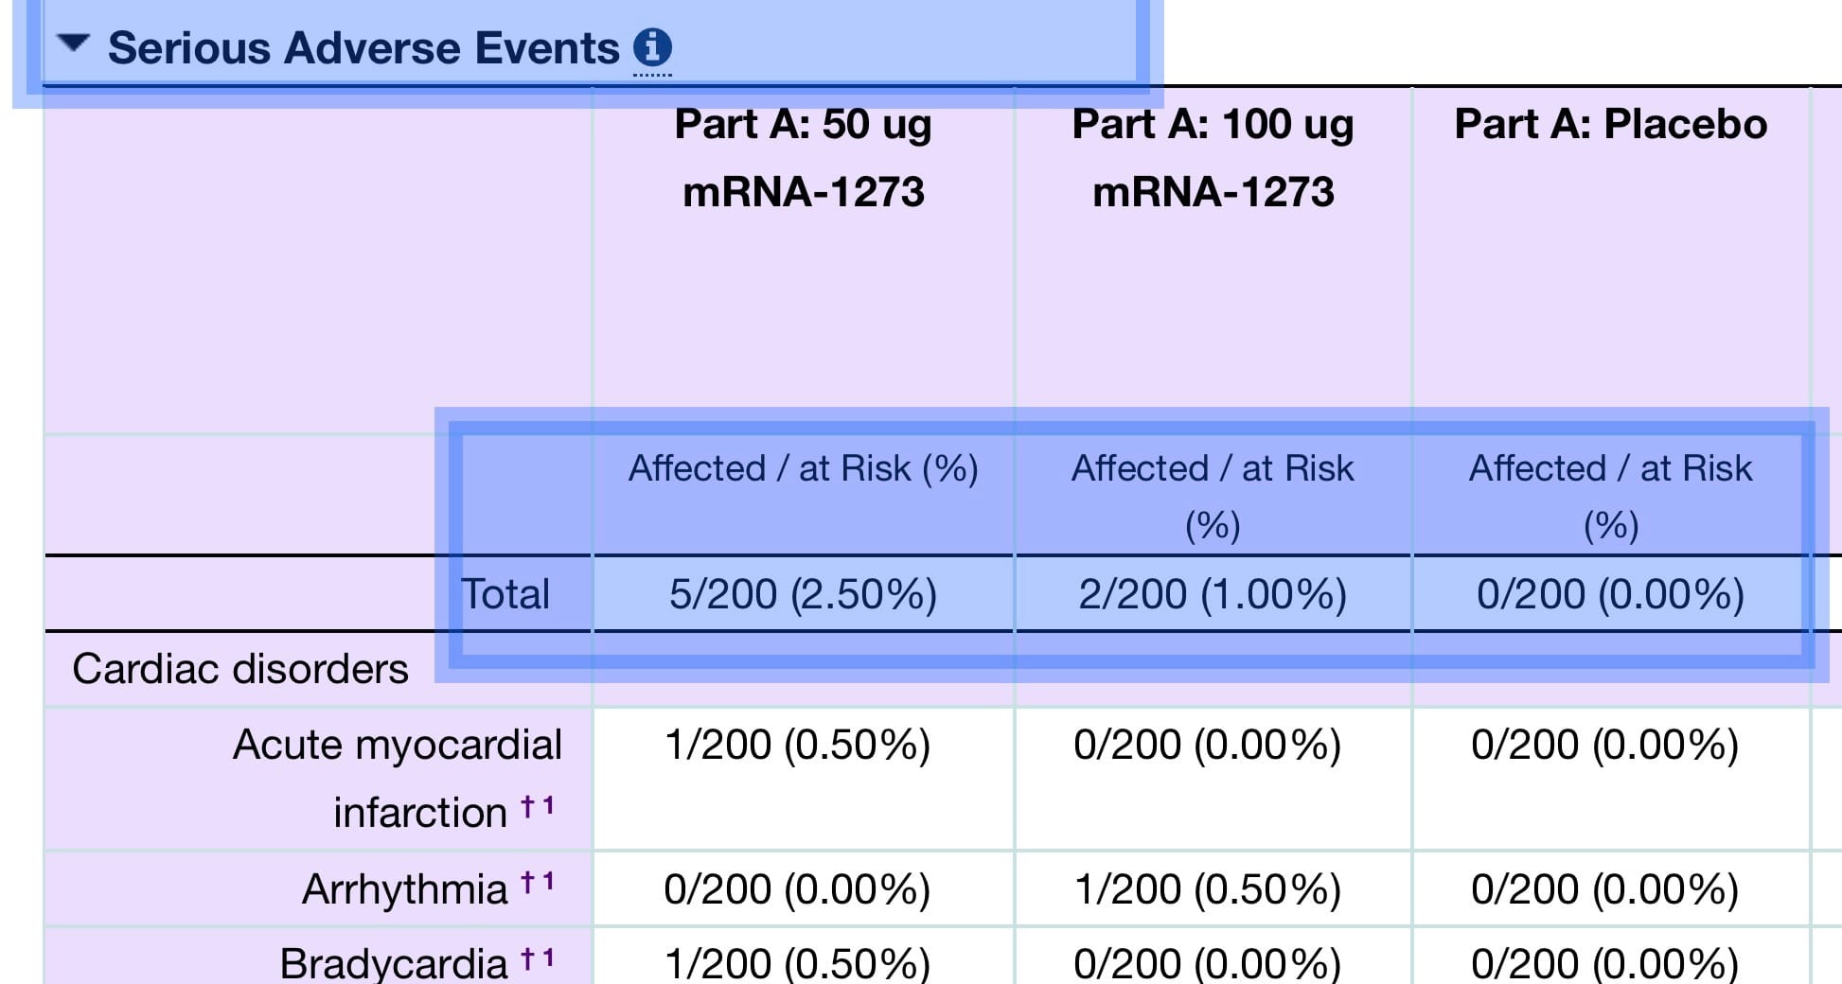1842x984 pixels.
Task: Click footnote 1 beside Arrhythmia
Action: (x=548, y=883)
